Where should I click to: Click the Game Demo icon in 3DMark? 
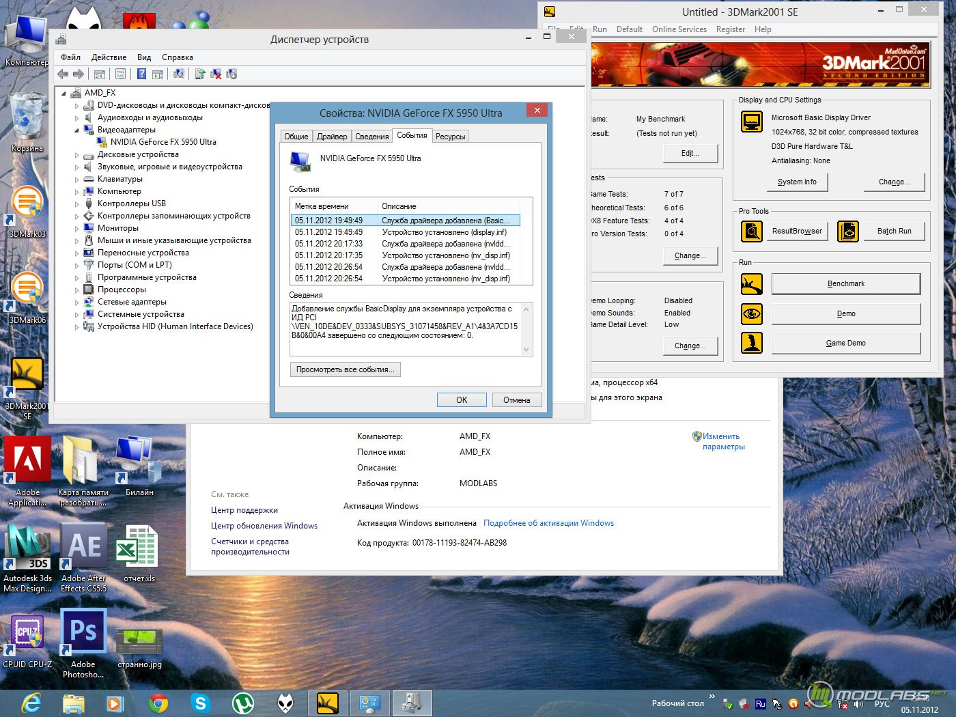(752, 343)
